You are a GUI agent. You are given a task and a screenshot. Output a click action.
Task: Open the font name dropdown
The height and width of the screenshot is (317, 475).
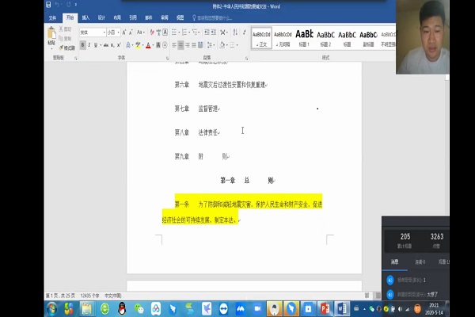(105, 32)
